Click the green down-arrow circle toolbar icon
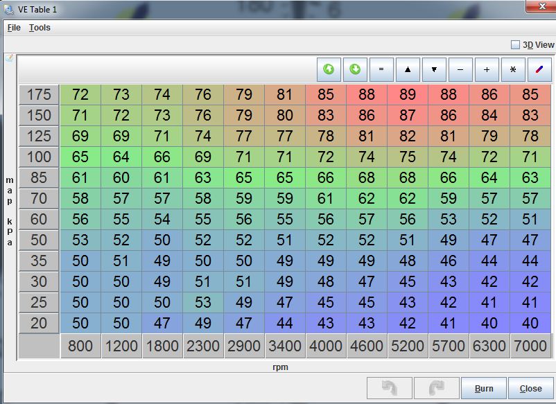The width and height of the screenshot is (556, 404). pyautogui.click(x=355, y=69)
